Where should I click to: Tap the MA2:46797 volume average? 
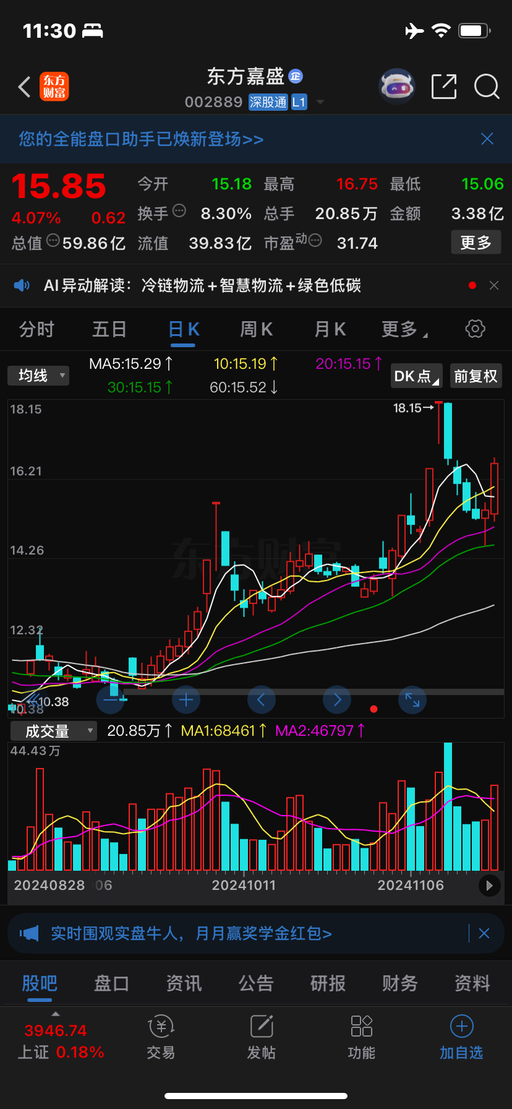pyautogui.click(x=320, y=731)
